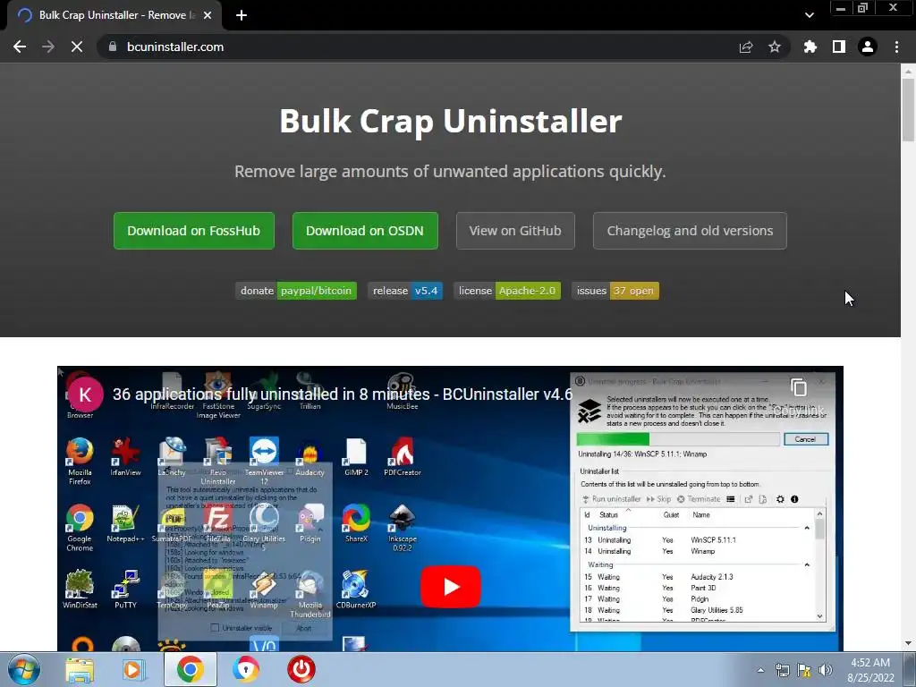Open the Action Center flag icon
The height and width of the screenshot is (687, 916).
[x=804, y=670]
